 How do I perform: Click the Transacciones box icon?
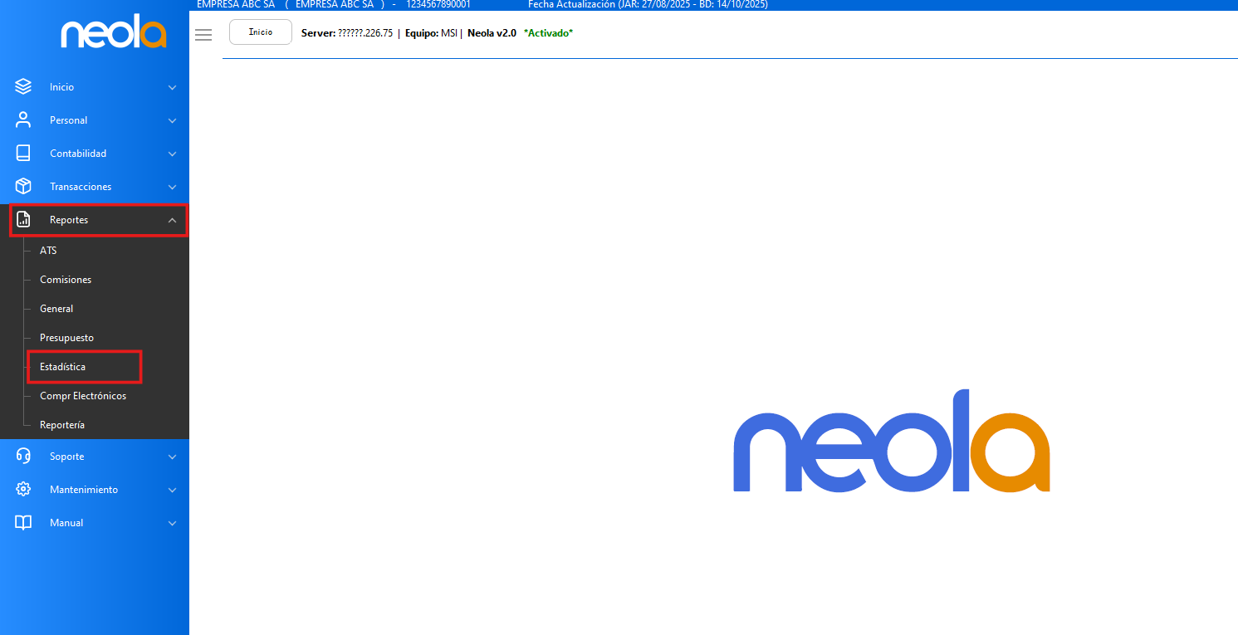tap(23, 186)
